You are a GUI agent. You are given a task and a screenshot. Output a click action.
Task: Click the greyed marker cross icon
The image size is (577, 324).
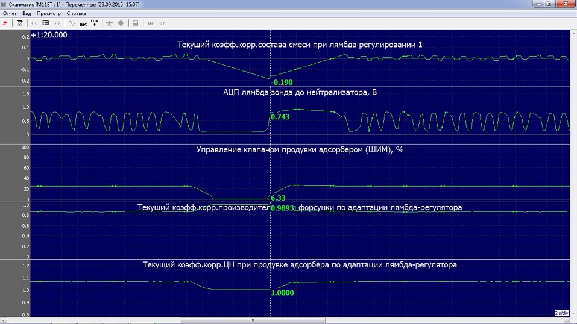[x=109, y=23]
